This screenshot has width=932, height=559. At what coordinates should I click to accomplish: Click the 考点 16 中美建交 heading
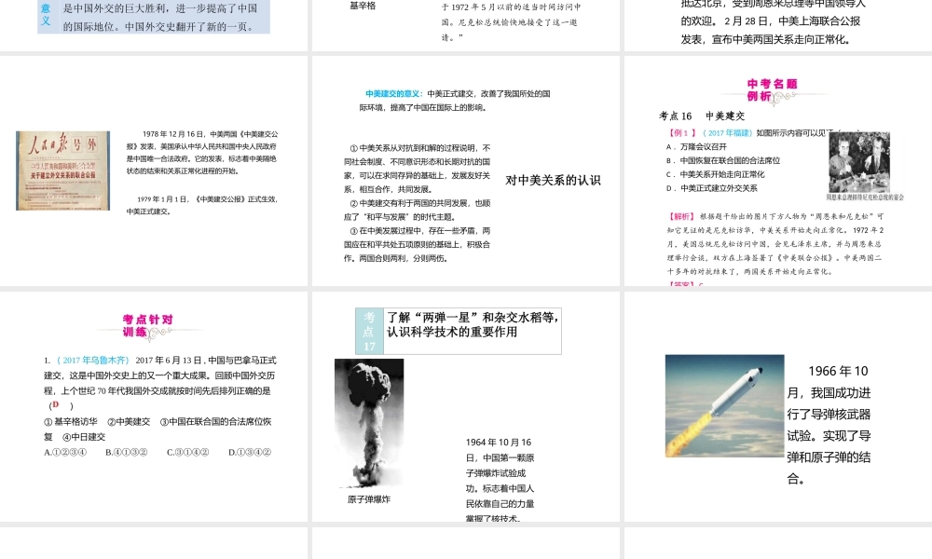tap(702, 116)
